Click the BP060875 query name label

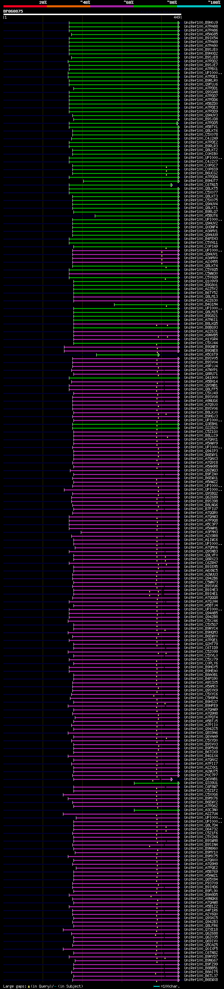[13, 12]
